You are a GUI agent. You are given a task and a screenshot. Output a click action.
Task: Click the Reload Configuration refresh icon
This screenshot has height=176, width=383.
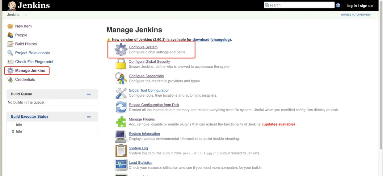tap(121, 107)
